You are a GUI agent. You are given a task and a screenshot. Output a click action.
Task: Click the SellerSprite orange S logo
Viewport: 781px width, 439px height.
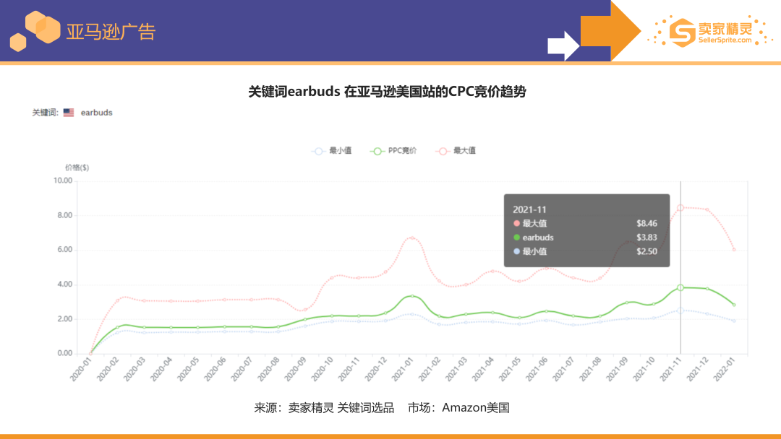point(682,31)
